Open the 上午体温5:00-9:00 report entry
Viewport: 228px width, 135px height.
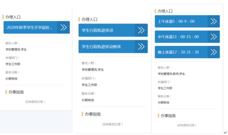coord(176,21)
